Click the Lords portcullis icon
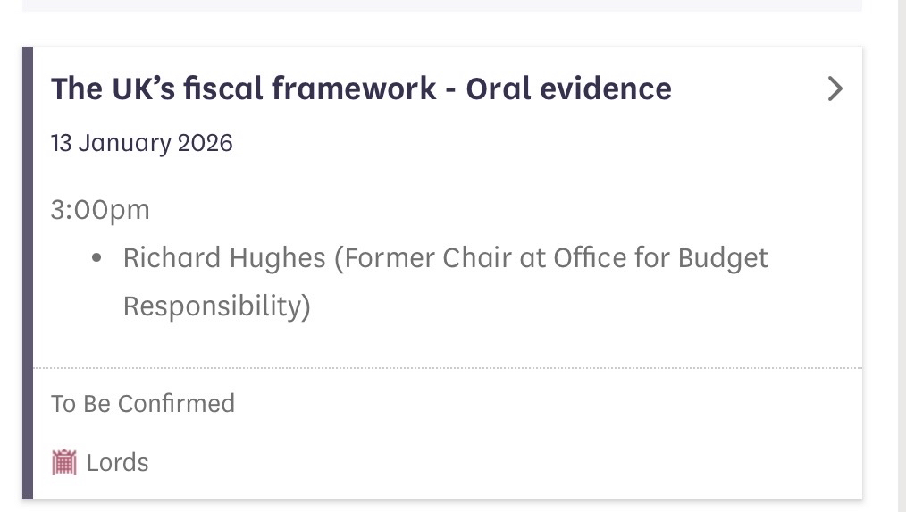The width and height of the screenshot is (906, 512). tap(64, 463)
